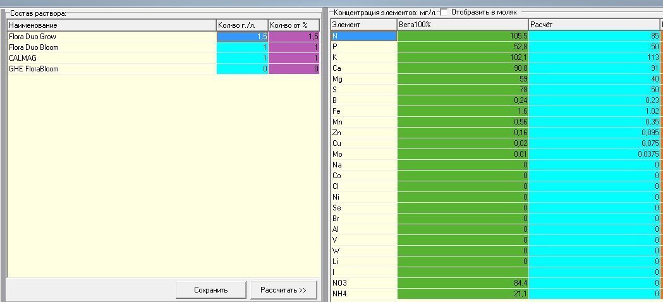The height and width of the screenshot is (302, 663).
Task: Edit Flora Duo Grow grams-per-liter cell 1,5
Action: point(242,37)
